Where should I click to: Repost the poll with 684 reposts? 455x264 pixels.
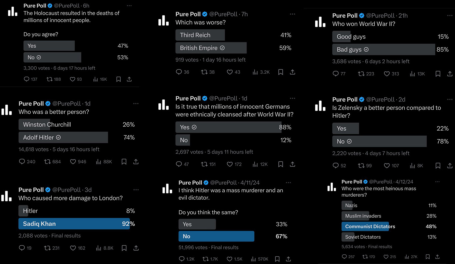click(x=52, y=162)
